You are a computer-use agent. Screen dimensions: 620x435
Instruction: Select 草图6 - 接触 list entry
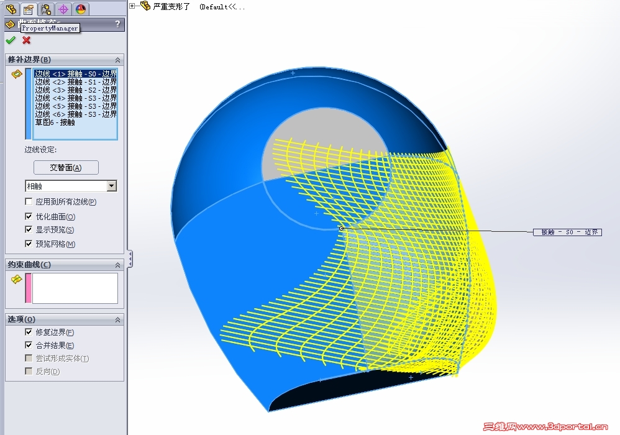[x=55, y=122]
